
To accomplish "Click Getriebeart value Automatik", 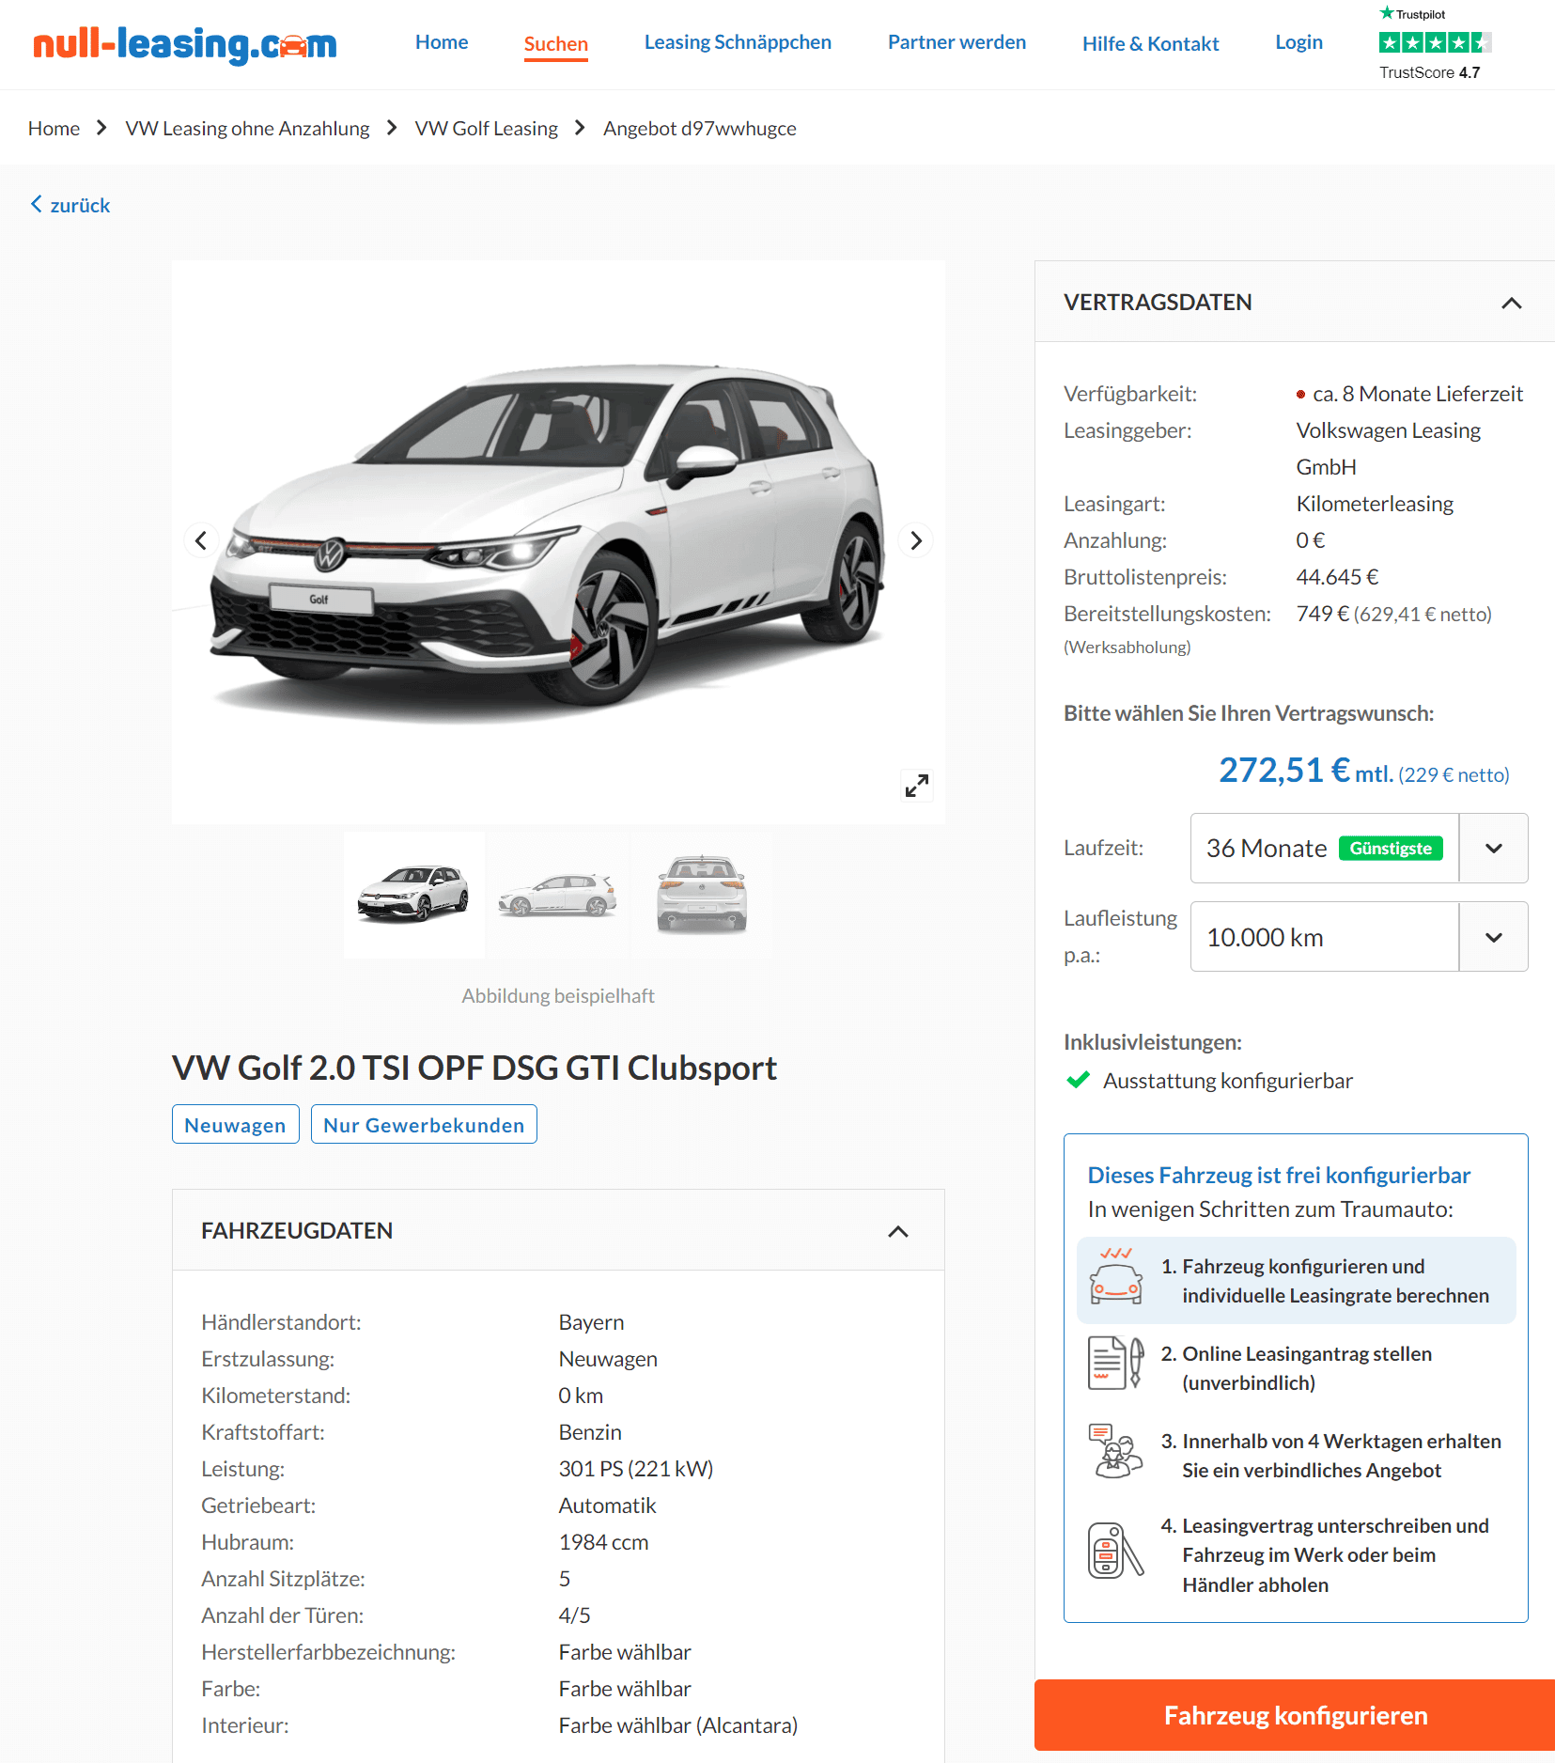I will point(607,1506).
